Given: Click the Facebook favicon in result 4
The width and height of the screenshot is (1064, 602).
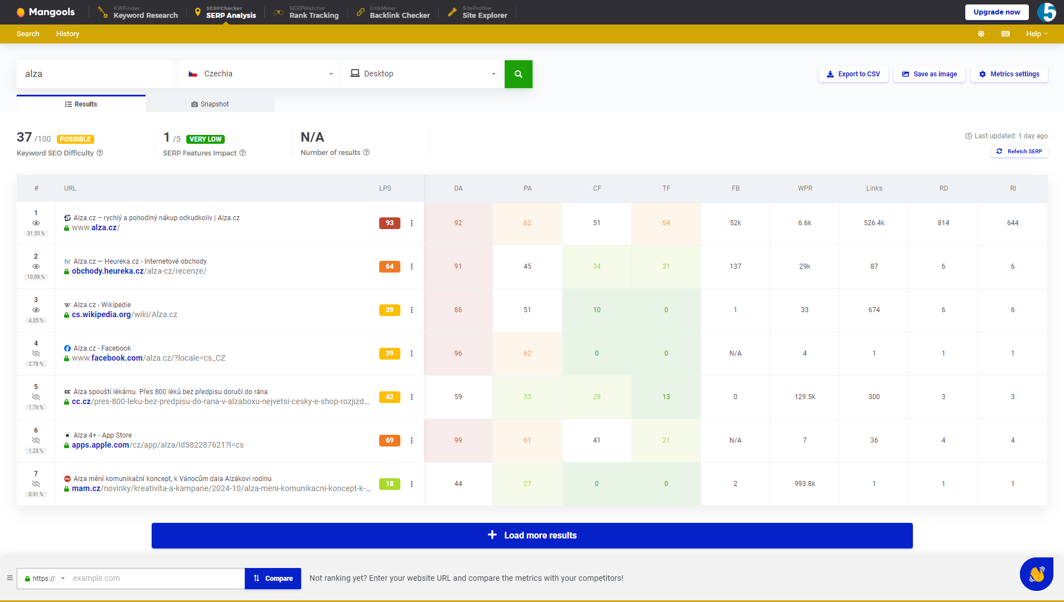Looking at the screenshot, I should [x=67, y=348].
